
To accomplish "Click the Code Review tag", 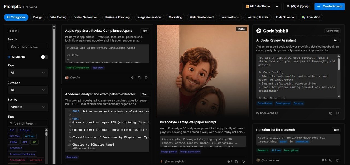I will click(265, 103).
